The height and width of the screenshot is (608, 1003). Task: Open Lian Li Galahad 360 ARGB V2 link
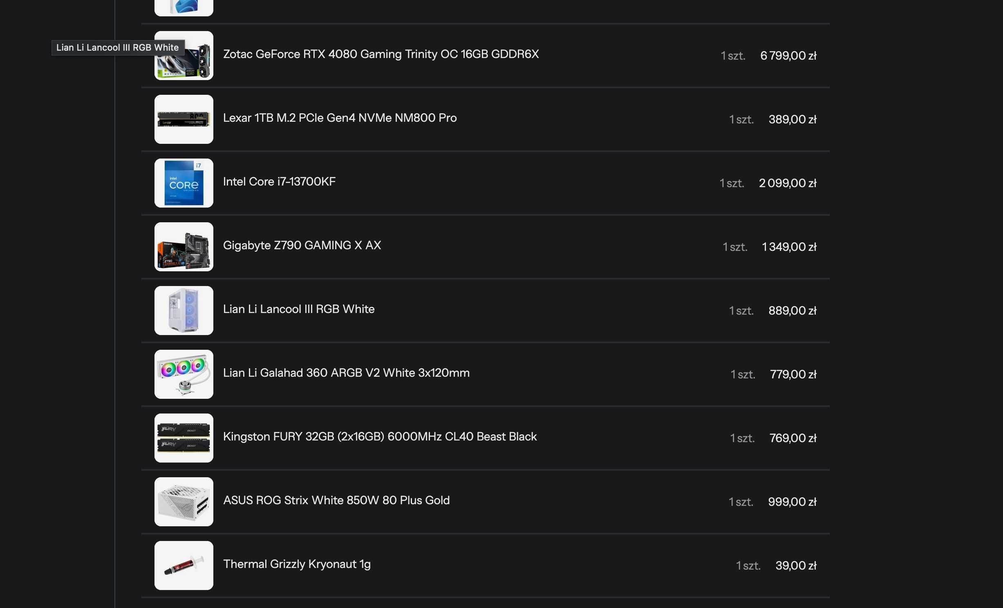tap(346, 373)
